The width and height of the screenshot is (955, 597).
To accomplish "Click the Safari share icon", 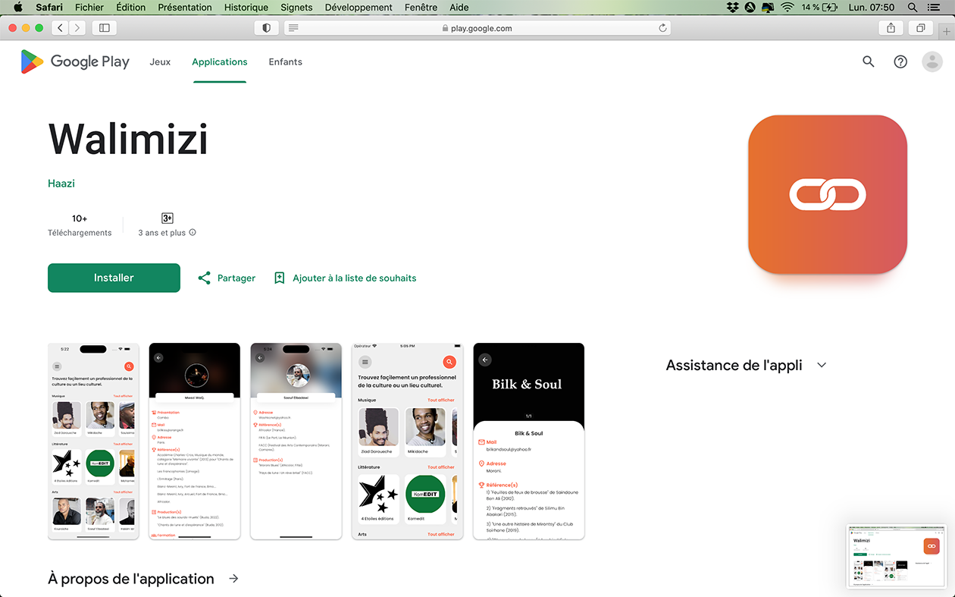I will (x=891, y=28).
